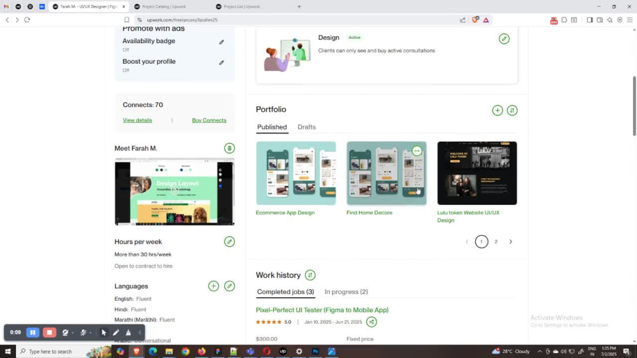
Task: Edit the Design consultation pencil icon
Action: (x=504, y=39)
